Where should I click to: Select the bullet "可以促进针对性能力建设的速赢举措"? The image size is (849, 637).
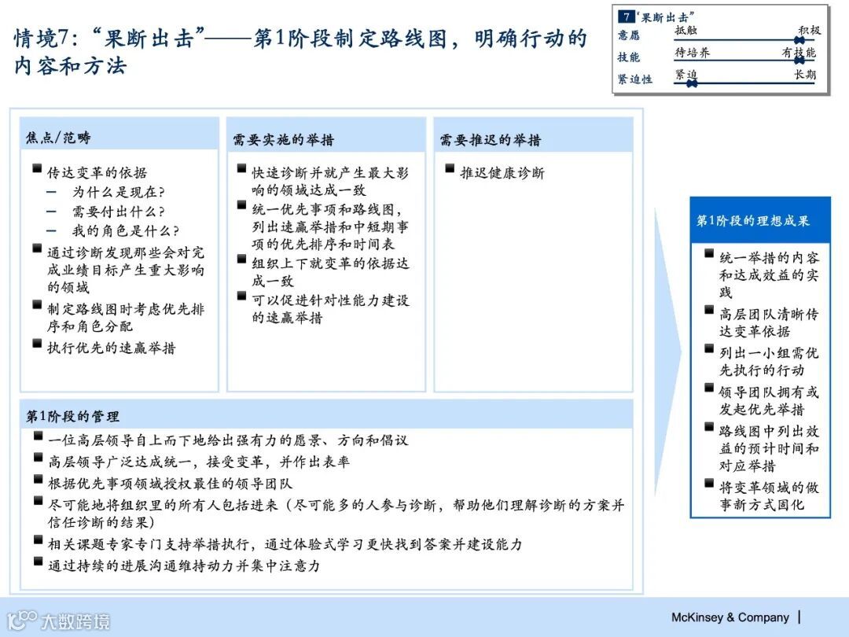click(329, 309)
